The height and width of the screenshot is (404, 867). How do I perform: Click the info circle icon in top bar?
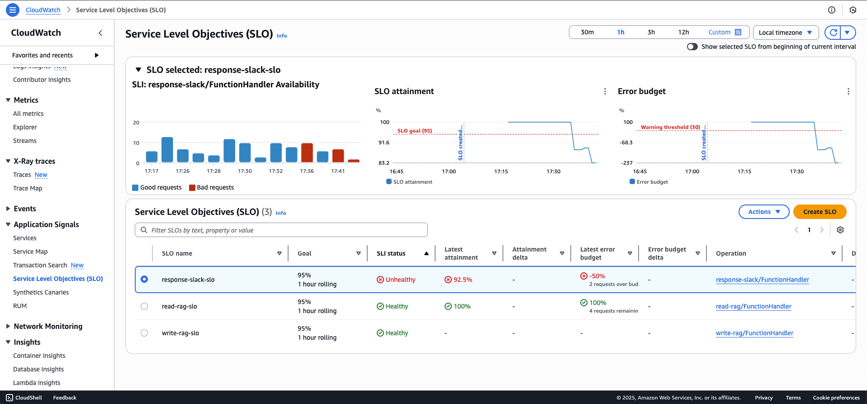[x=831, y=10]
